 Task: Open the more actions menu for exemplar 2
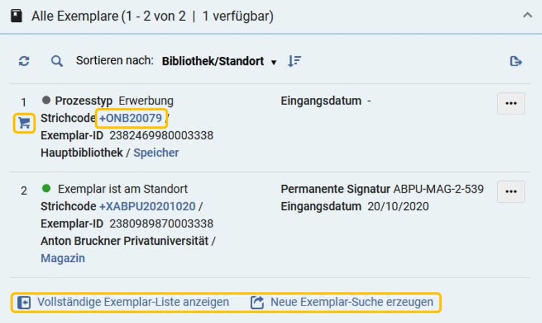(511, 191)
